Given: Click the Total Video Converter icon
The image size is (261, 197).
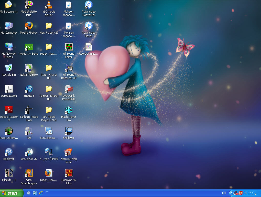Looking at the screenshot, I should point(89,5).
